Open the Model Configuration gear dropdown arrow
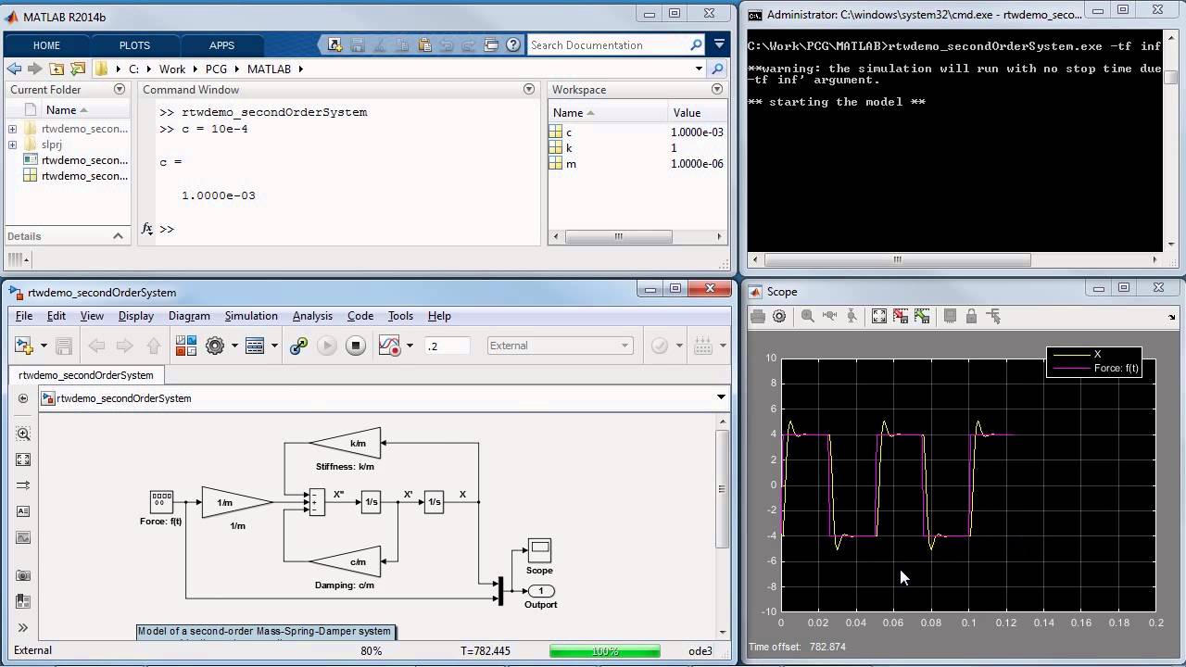 [x=234, y=346]
